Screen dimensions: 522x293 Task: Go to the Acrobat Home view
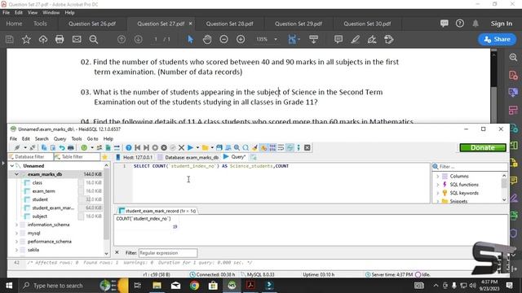(14, 24)
